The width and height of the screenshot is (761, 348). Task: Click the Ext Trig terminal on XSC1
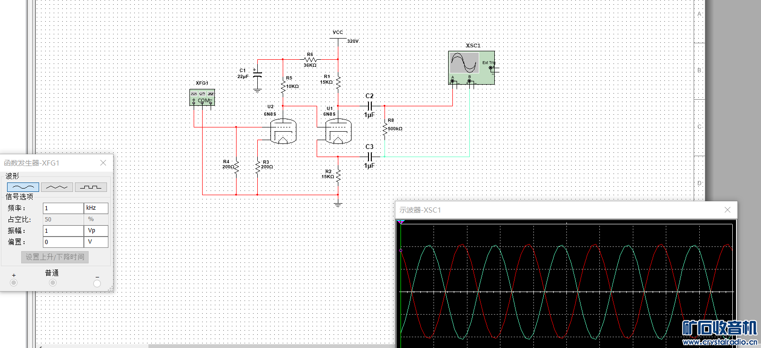coord(491,68)
